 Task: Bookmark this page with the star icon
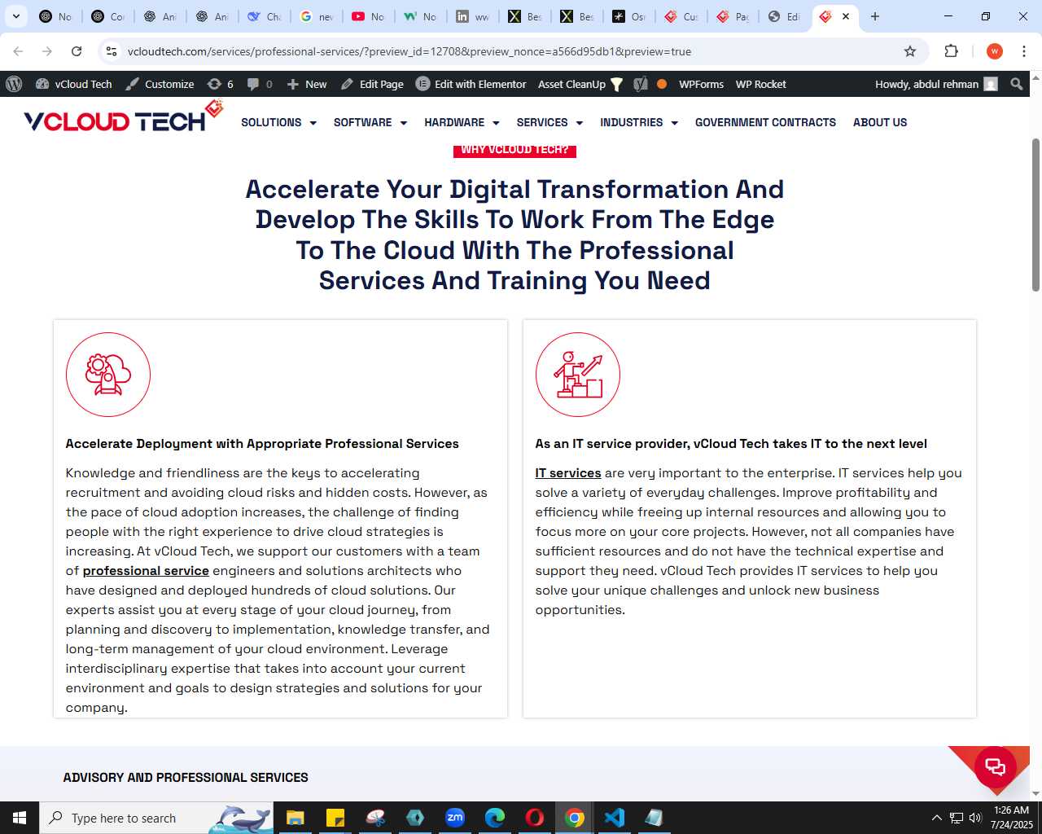[x=910, y=51]
